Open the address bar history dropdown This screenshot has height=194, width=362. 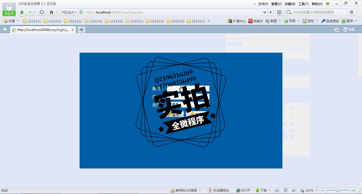(x=265, y=12)
